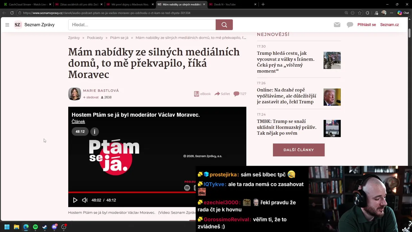Click the article headline about Moravec
Image resolution: width=412 pixels, height=232 pixels.
tap(154, 63)
